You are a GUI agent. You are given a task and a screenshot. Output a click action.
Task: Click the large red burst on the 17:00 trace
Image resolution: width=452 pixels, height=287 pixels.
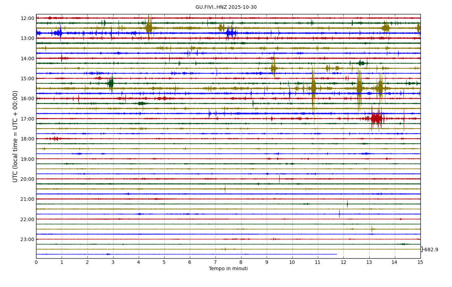point(377,118)
